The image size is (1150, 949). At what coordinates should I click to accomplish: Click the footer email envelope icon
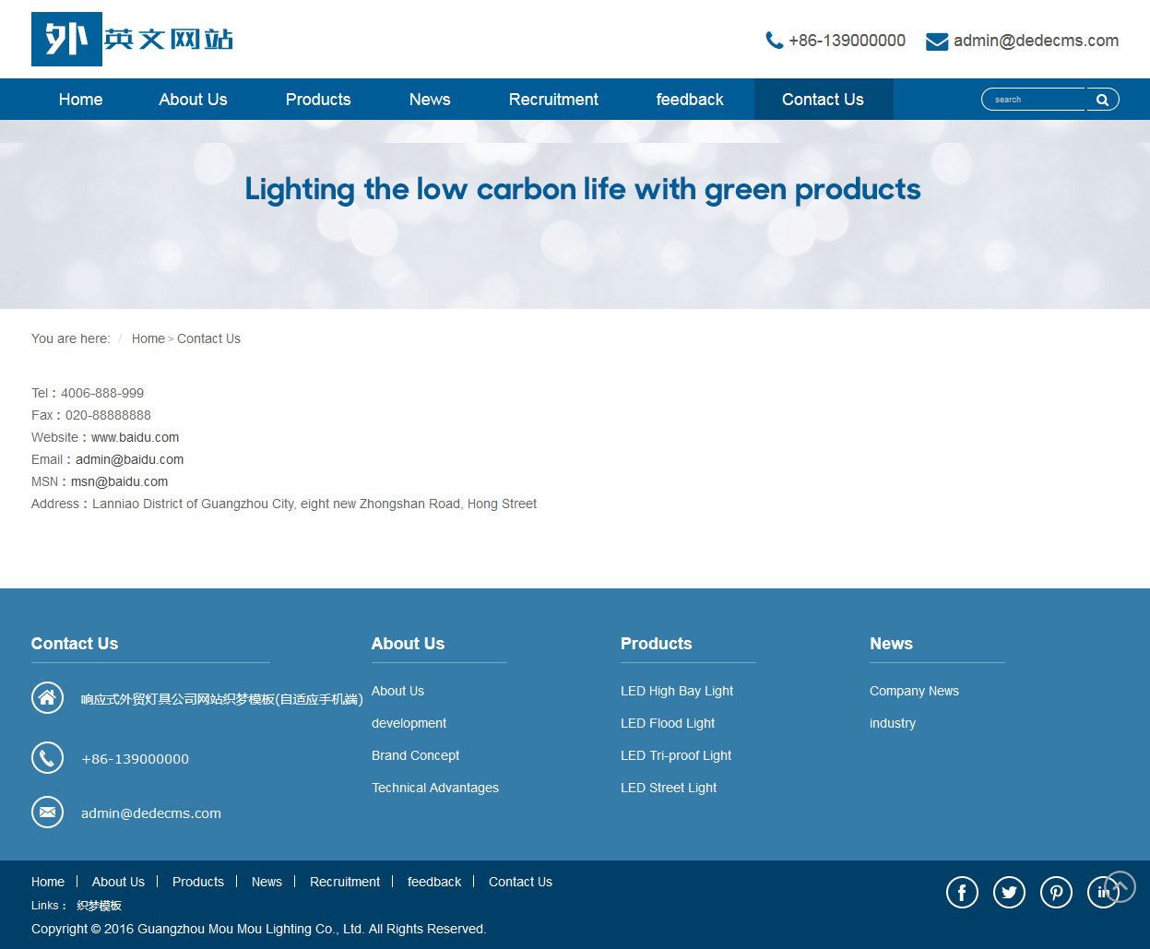coord(47,813)
